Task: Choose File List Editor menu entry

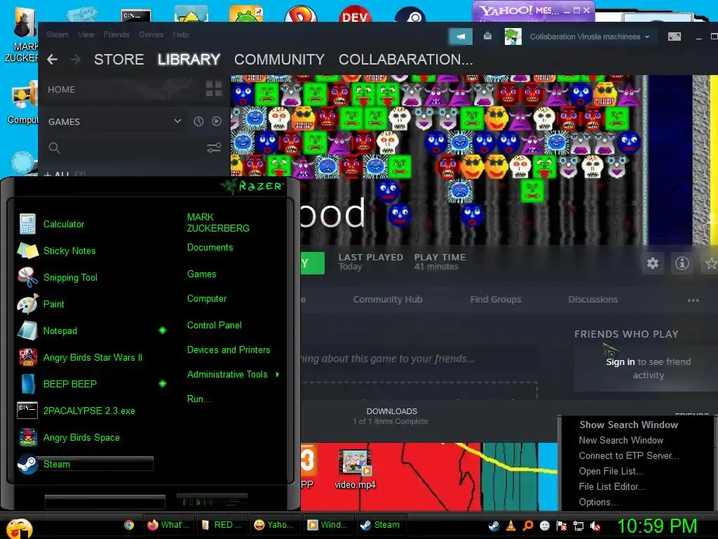Action: click(611, 487)
